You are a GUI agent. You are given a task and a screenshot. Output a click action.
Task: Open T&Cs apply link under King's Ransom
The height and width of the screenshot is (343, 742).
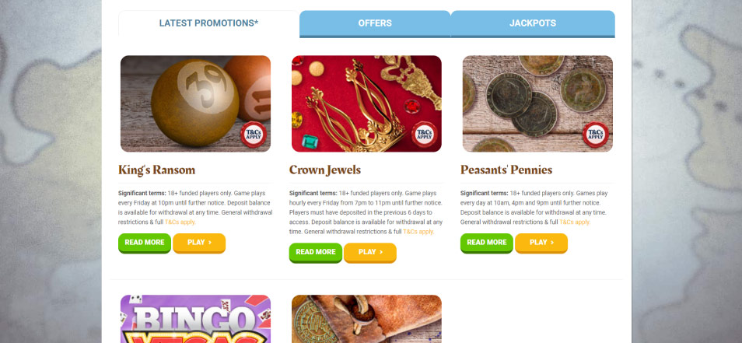pos(180,222)
